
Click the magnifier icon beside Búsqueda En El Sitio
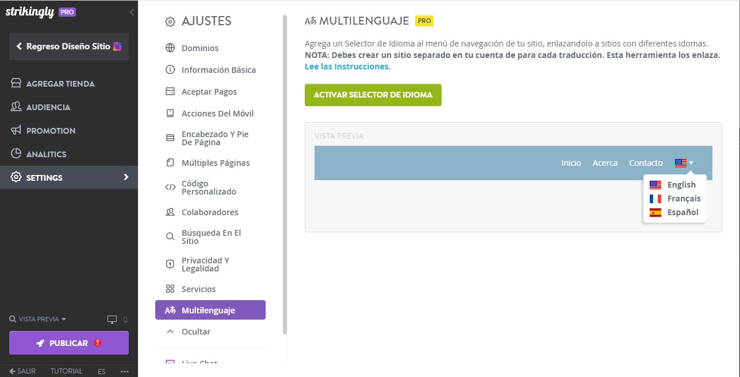pos(170,236)
